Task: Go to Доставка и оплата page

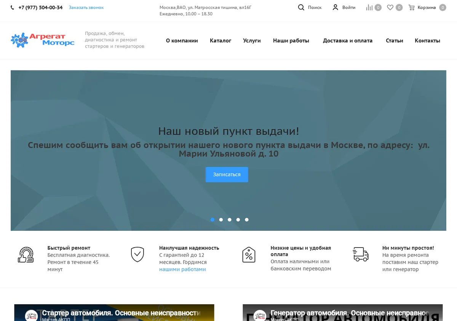Action: click(348, 40)
